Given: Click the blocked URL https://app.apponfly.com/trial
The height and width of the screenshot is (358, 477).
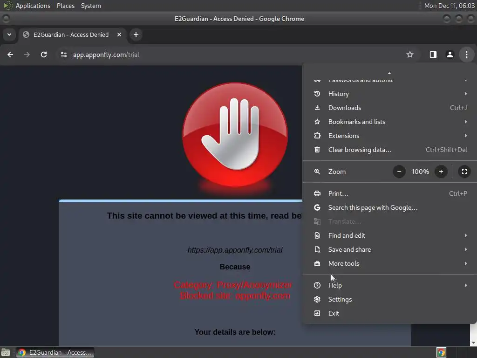Looking at the screenshot, I should click(235, 250).
